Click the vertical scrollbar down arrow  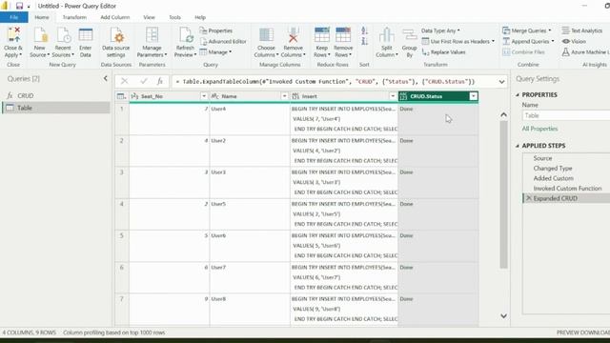(503, 315)
